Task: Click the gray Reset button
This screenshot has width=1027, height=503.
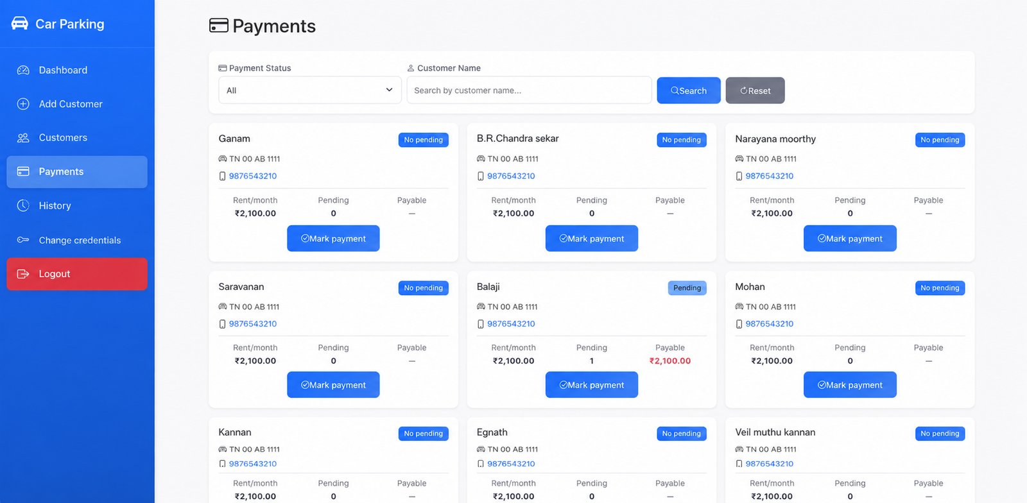Action: [x=755, y=90]
